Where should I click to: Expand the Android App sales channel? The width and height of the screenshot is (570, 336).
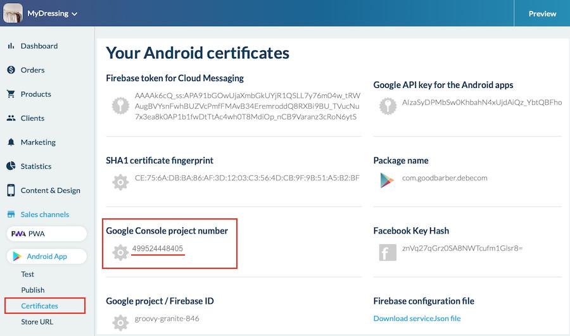[x=46, y=256]
